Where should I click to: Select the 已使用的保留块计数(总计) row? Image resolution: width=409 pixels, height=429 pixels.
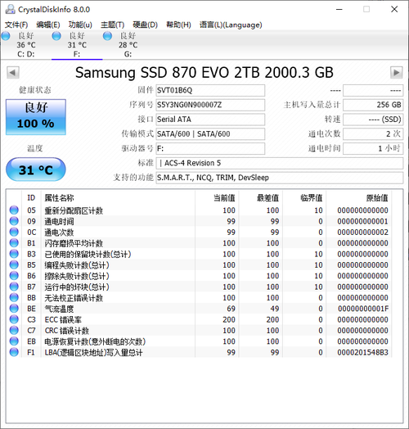click(199, 254)
